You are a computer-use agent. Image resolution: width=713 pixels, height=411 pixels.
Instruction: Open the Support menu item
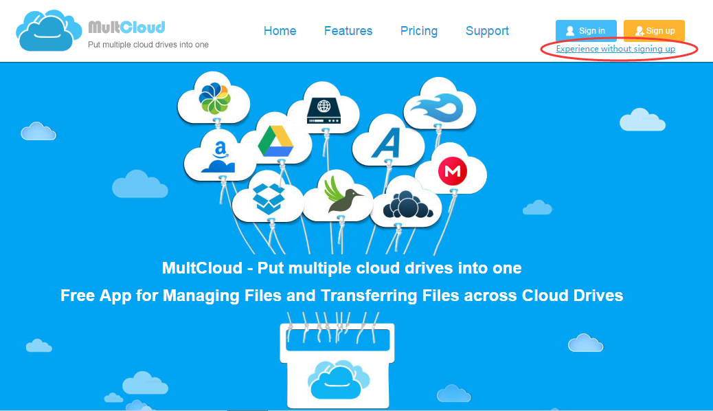[x=487, y=31]
